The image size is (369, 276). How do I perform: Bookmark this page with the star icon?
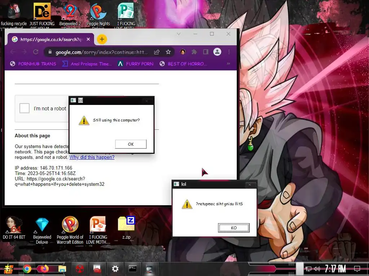168,52
